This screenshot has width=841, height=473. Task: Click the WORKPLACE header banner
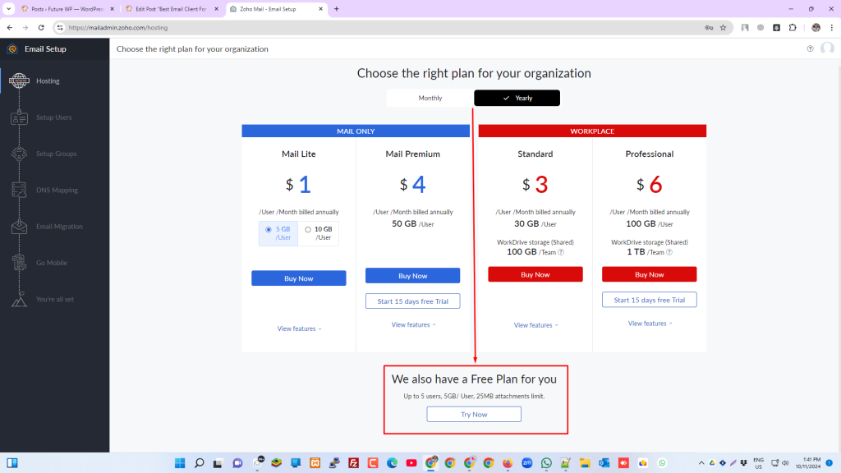[592, 131]
